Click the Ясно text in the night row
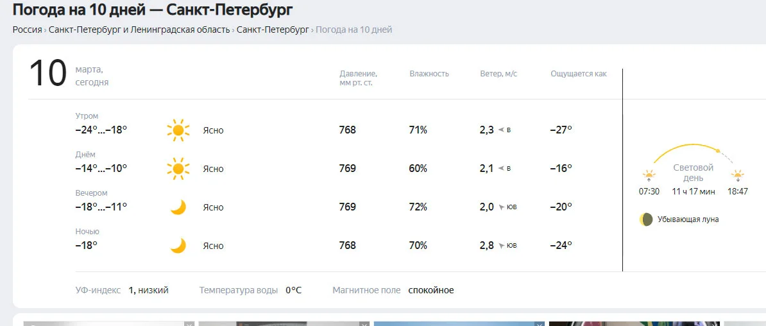The width and height of the screenshot is (766, 326). pos(213,246)
